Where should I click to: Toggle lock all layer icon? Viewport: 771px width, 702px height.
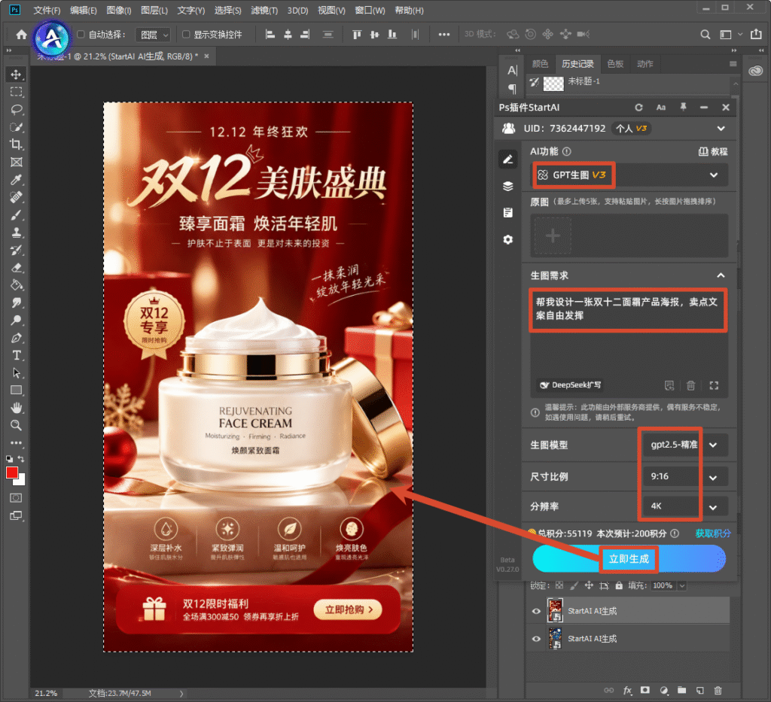pos(619,585)
